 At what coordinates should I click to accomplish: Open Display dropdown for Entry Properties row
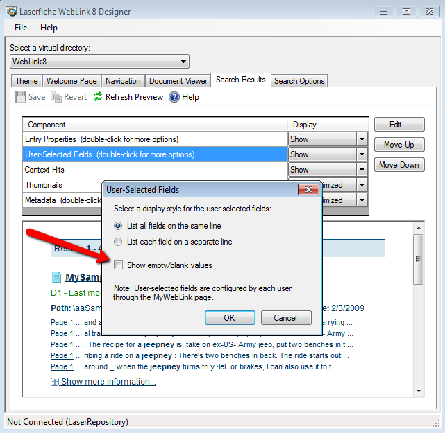(362, 139)
